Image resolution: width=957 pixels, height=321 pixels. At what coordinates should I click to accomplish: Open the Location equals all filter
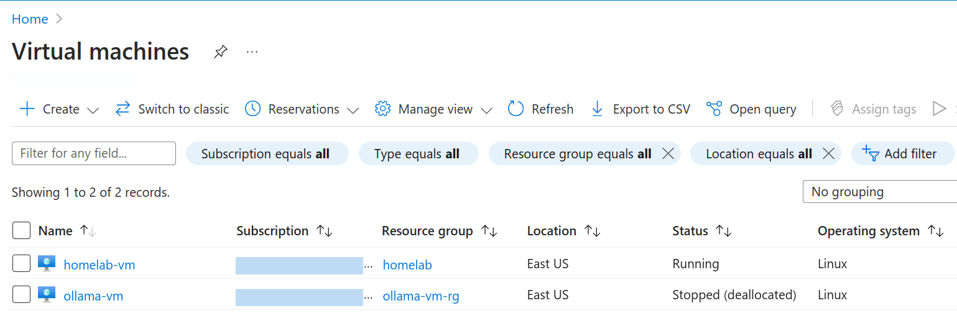759,153
